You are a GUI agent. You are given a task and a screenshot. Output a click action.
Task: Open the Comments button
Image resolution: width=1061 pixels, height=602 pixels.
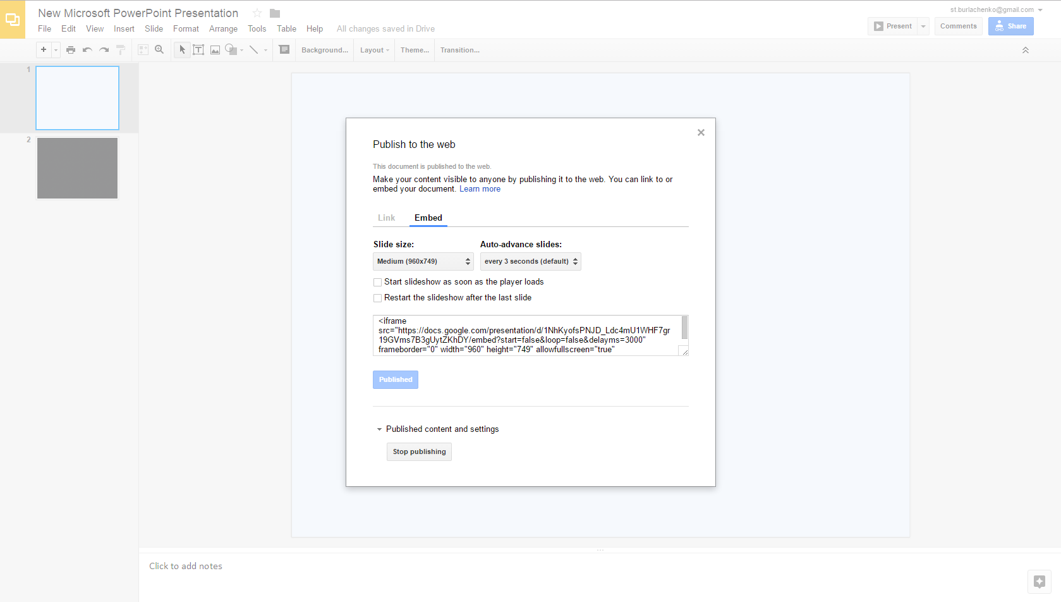(959, 26)
